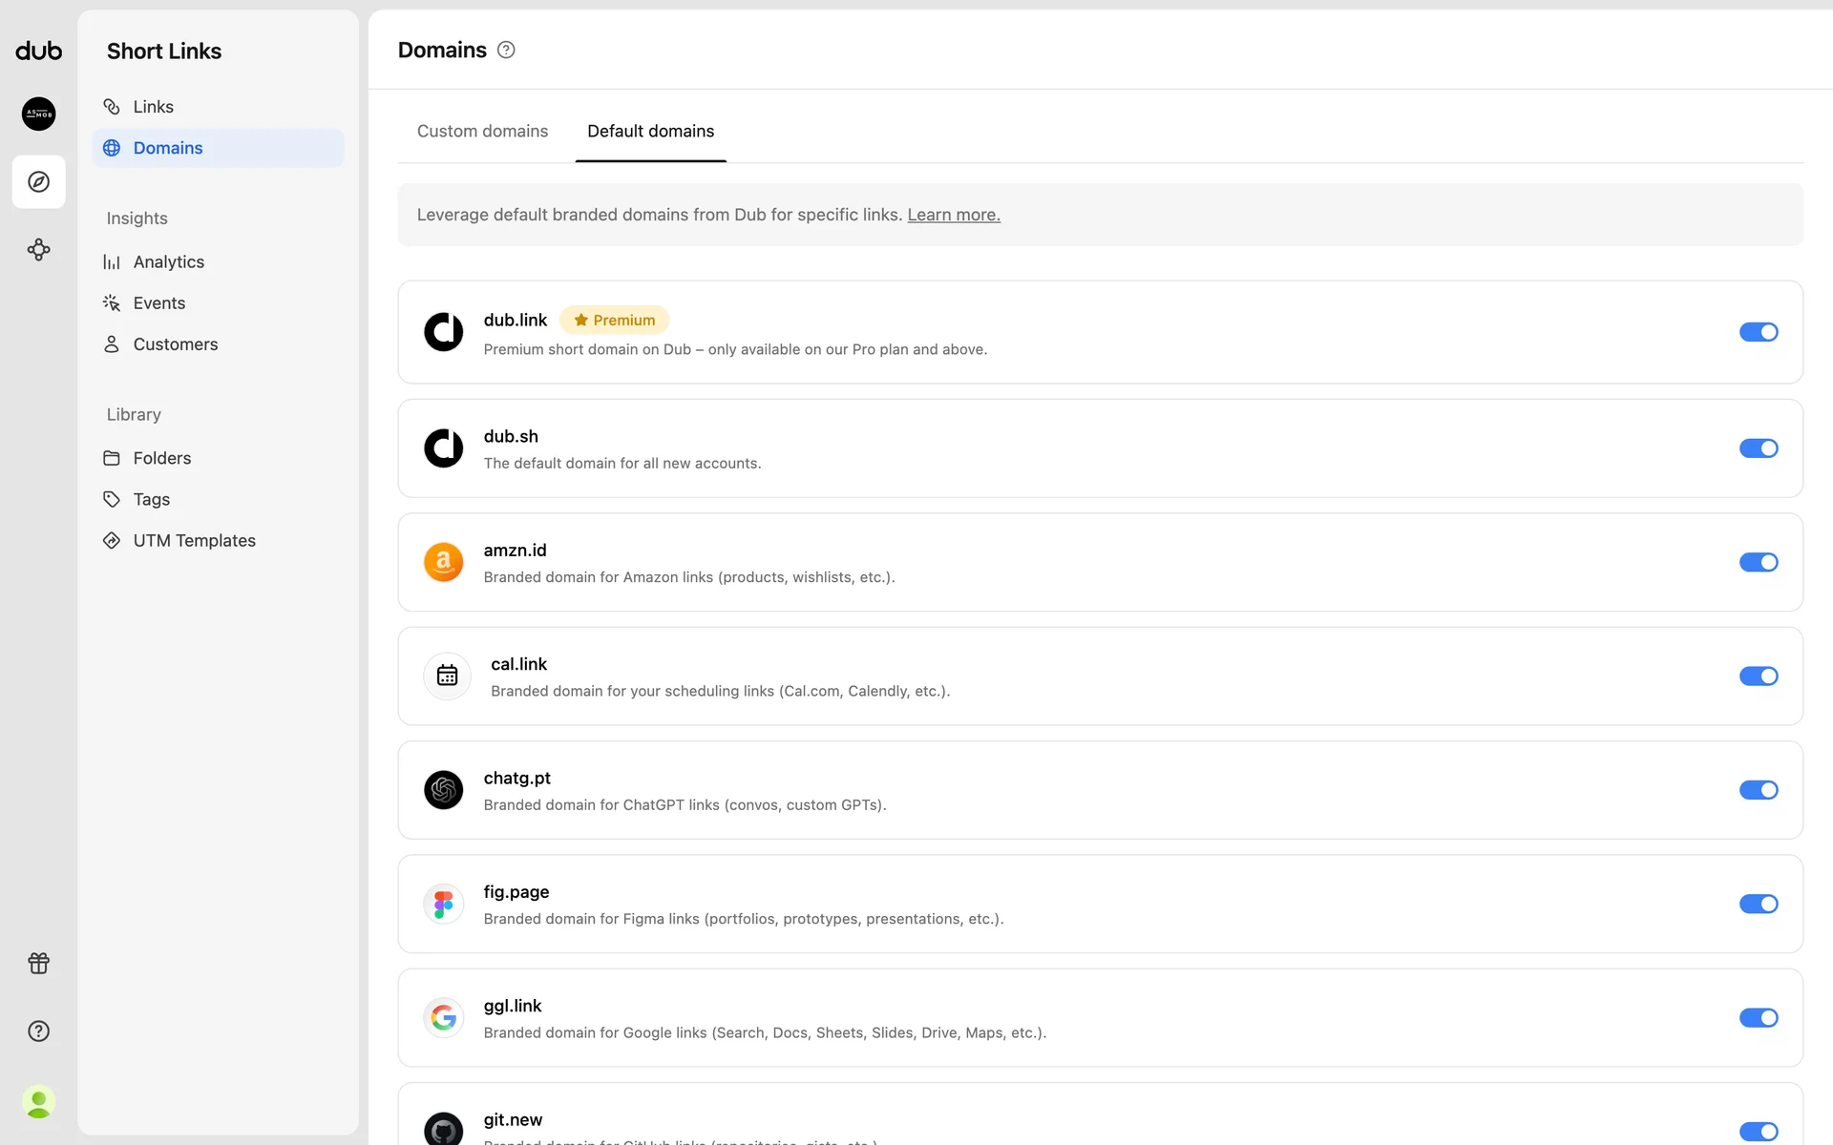
Task: Click the green user profile avatar
Action: click(x=38, y=1102)
